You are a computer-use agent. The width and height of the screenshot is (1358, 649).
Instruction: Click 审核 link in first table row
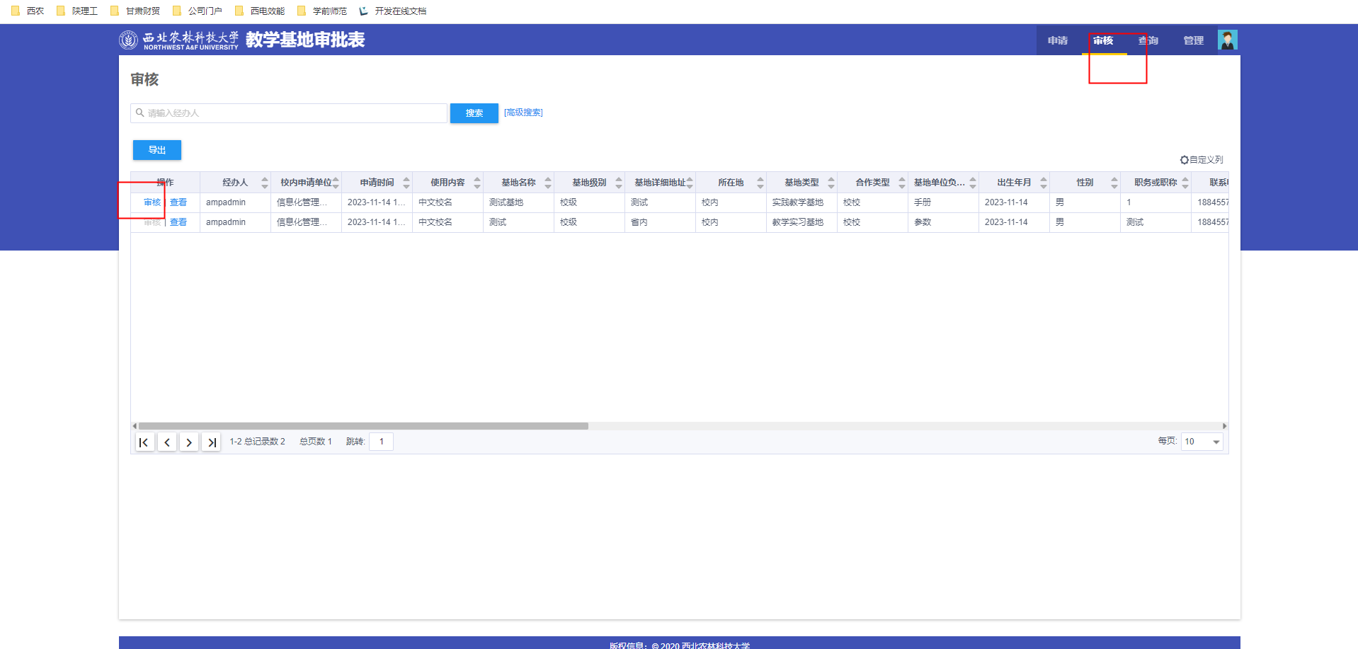tap(152, 202)
